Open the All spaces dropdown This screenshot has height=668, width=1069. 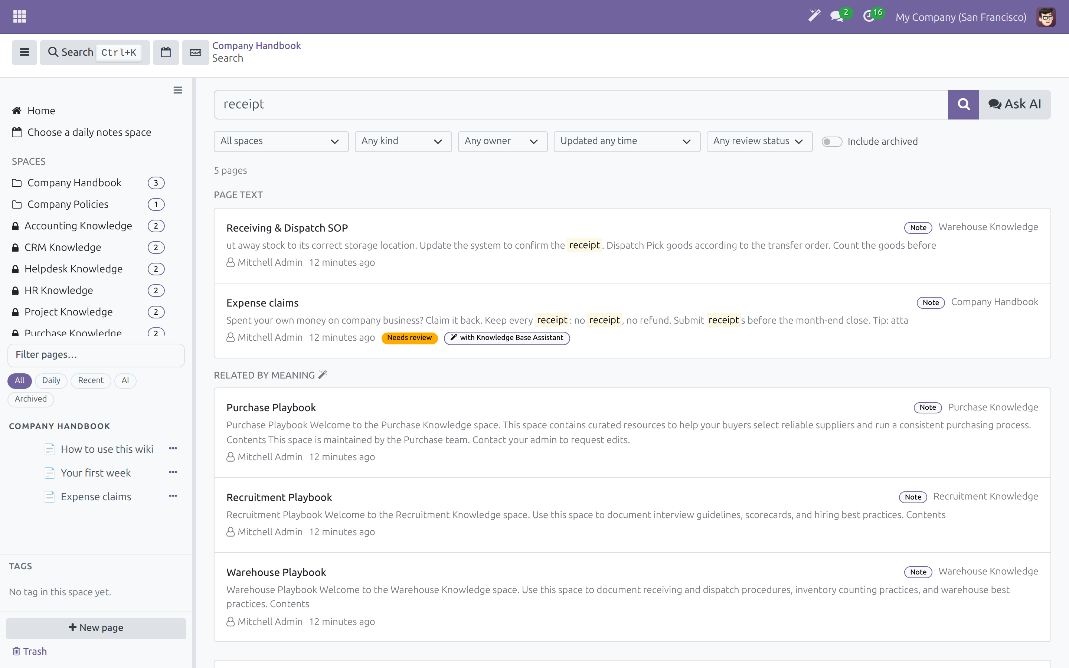click(x=281, y=141)
